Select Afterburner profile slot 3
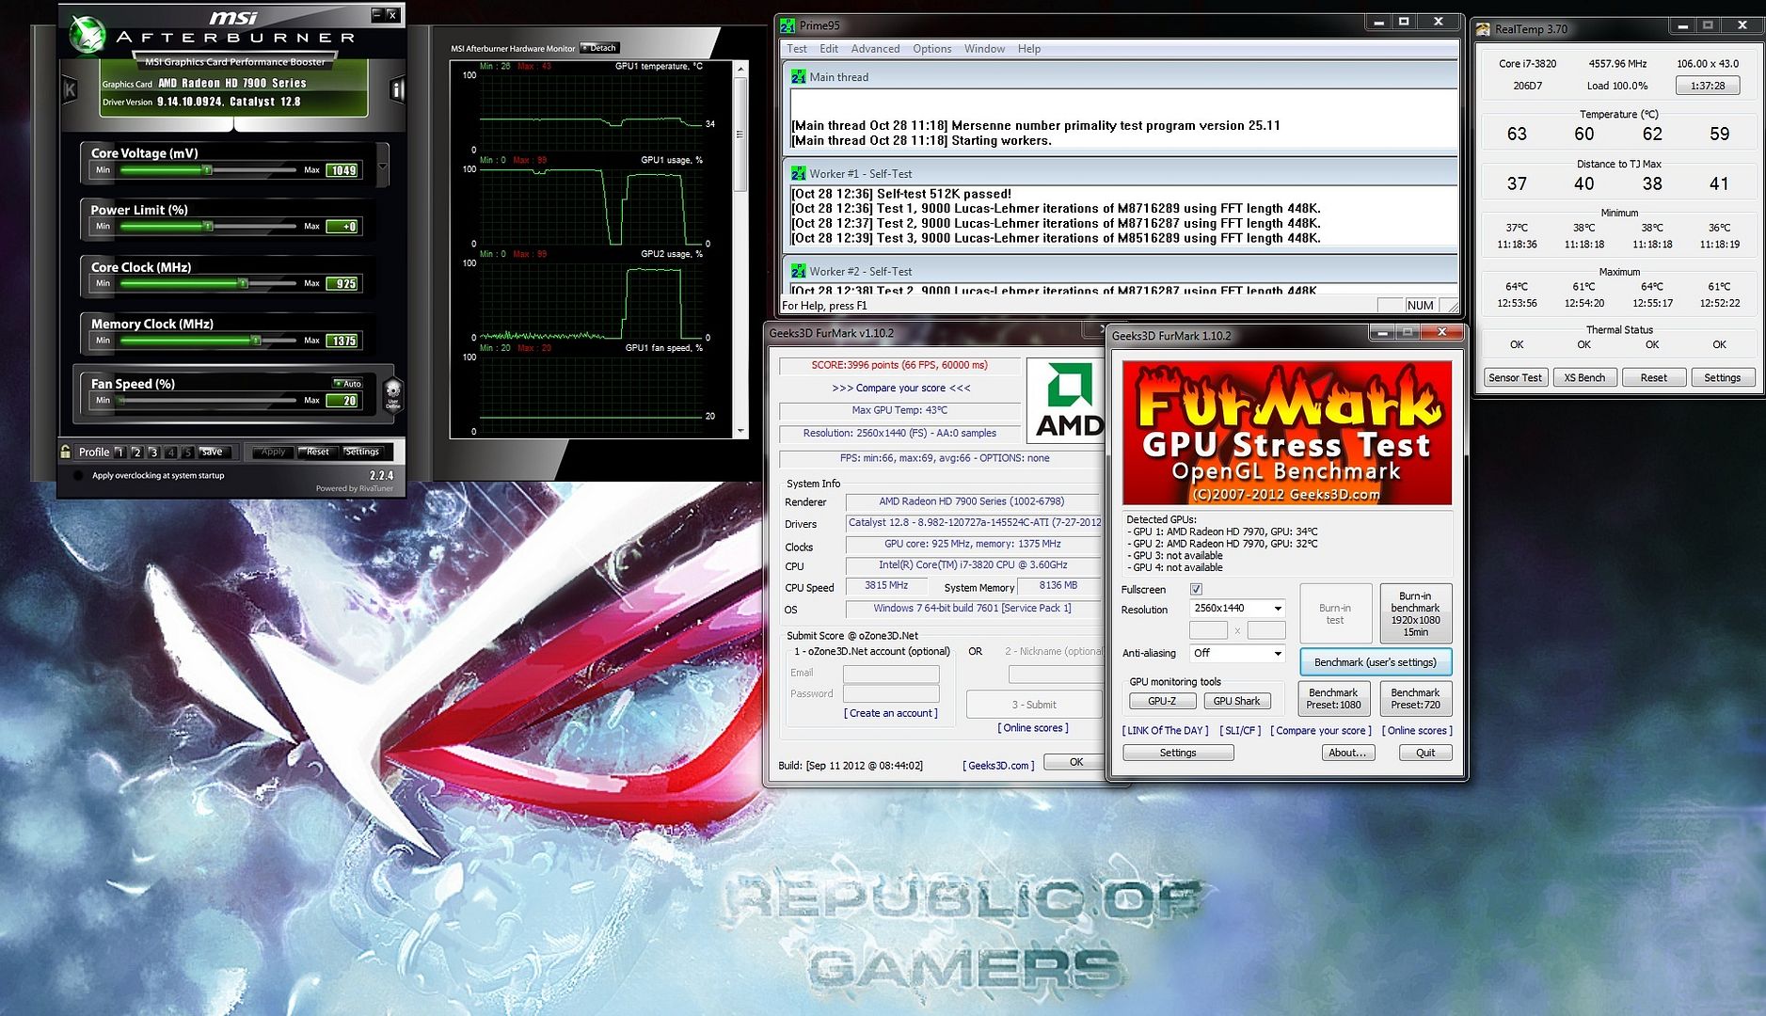The image size is (1766, 1016). (153, 452)
